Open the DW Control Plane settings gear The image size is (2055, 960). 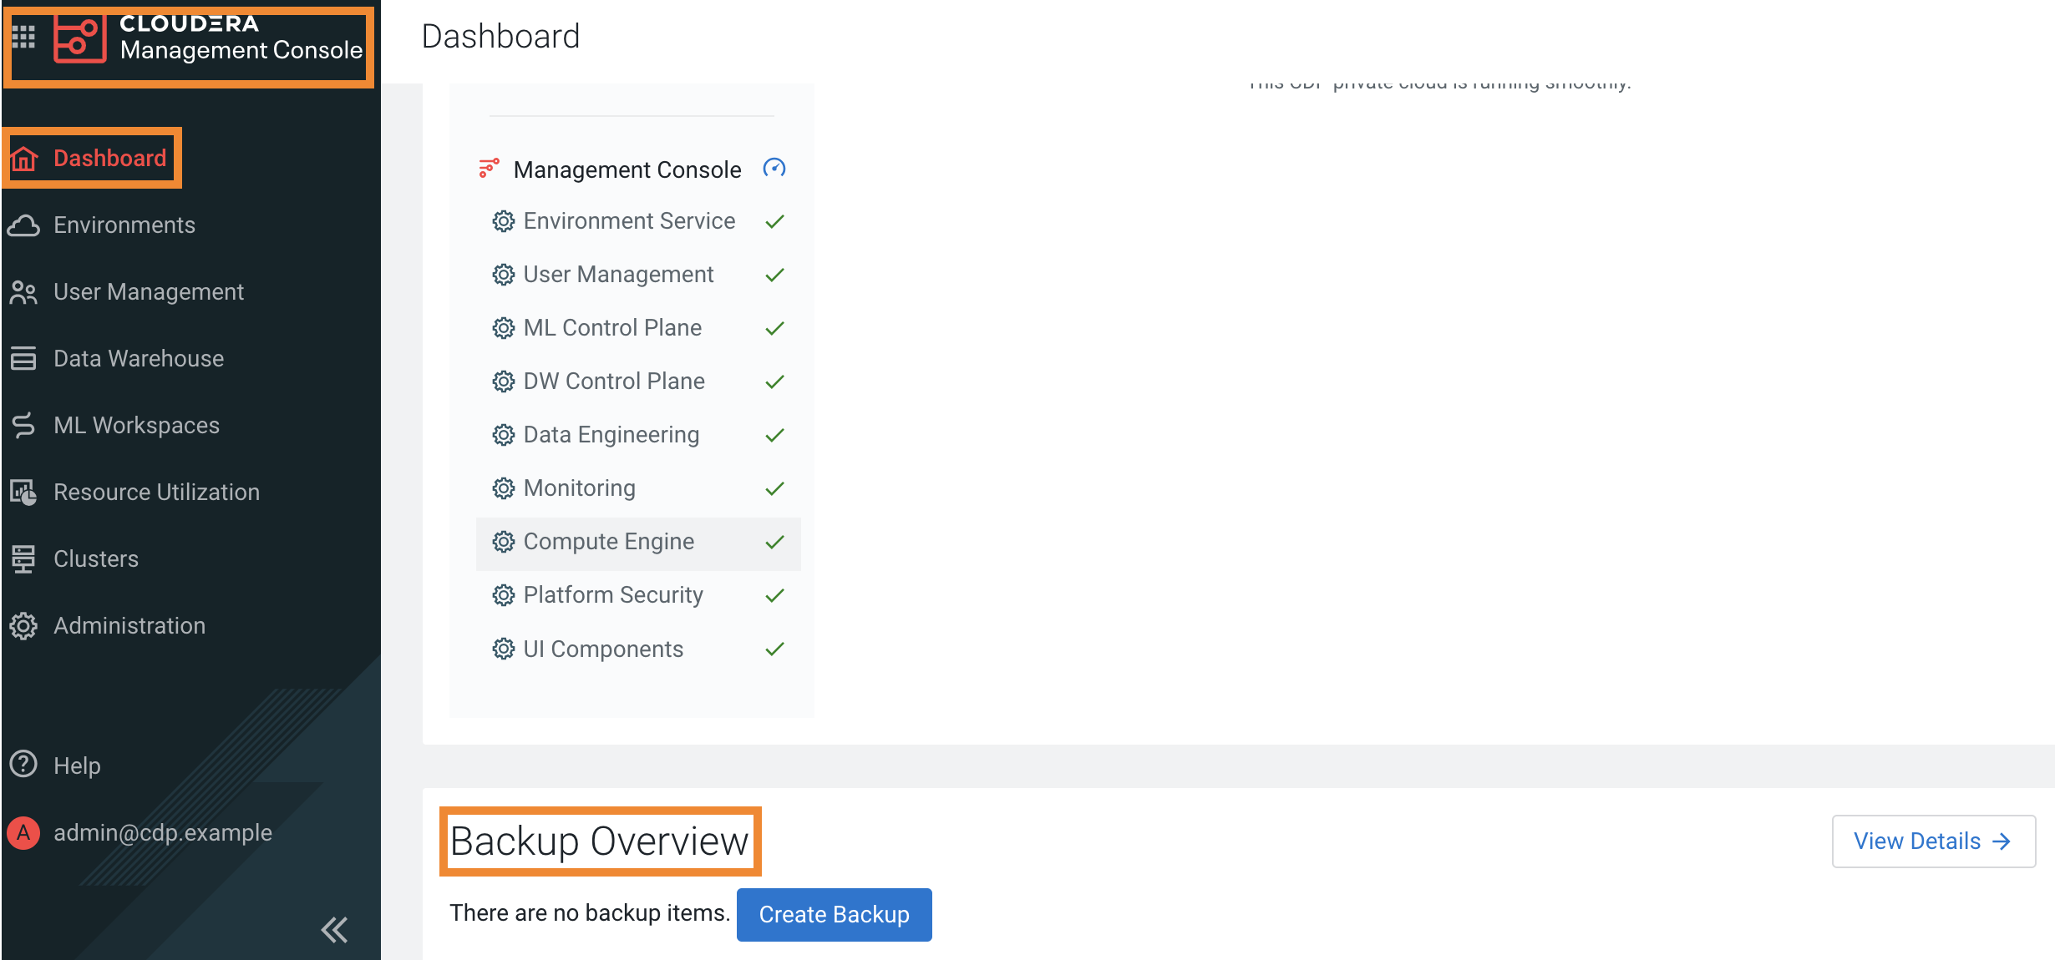coord(503,381)
